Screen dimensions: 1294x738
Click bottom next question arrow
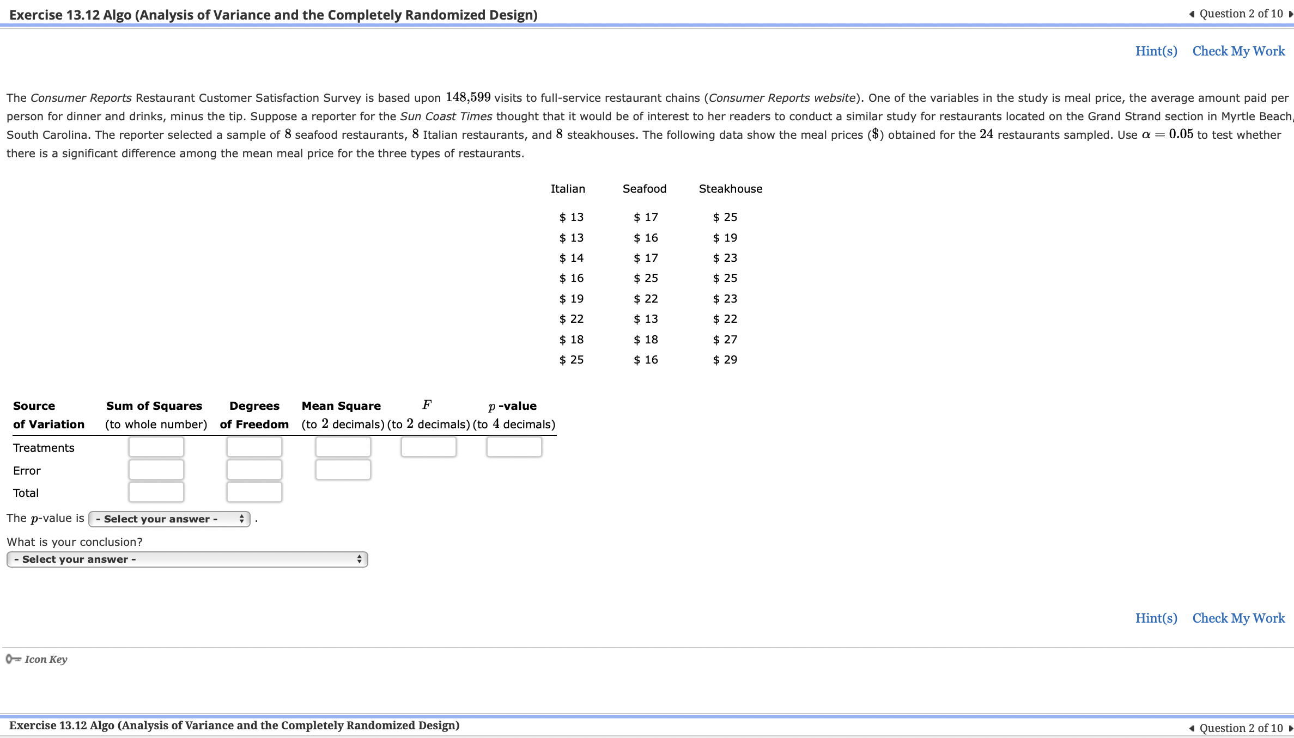pyautogui.click(x=1290, y=728)
